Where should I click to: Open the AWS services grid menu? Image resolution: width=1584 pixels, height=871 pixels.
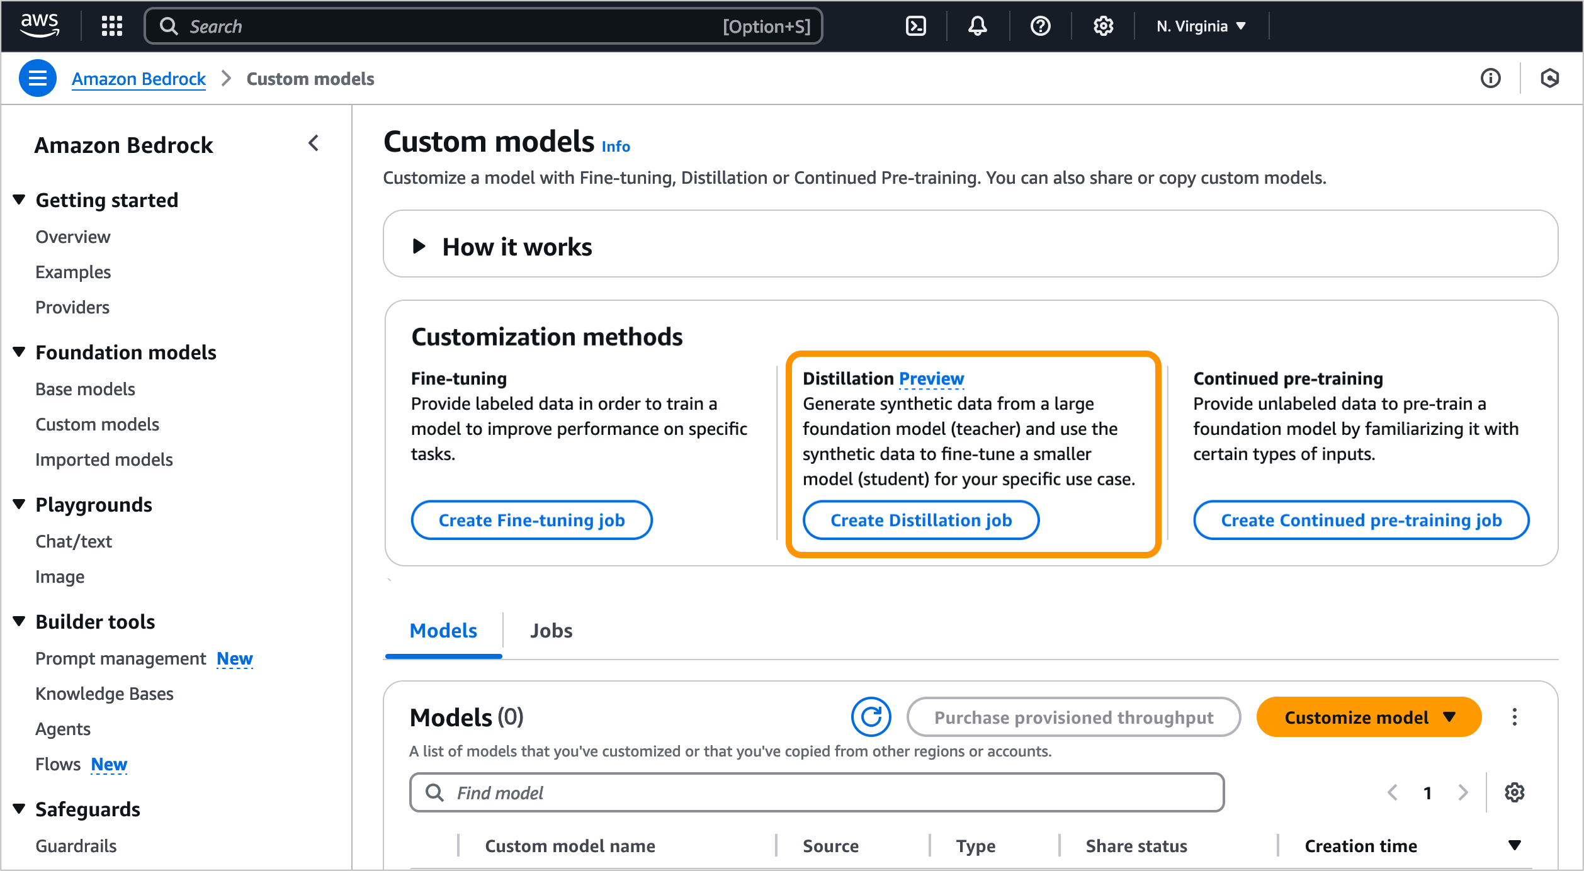[x=112, y=26]
